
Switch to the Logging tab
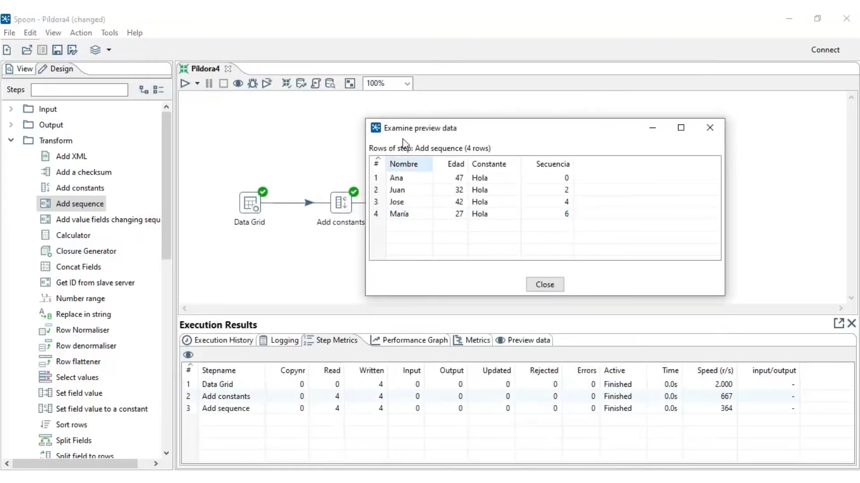(x=284, y=340)
